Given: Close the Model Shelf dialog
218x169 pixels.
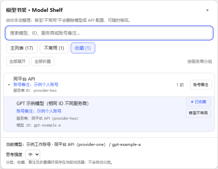Looking at the screenshot, I should (207, 10).
